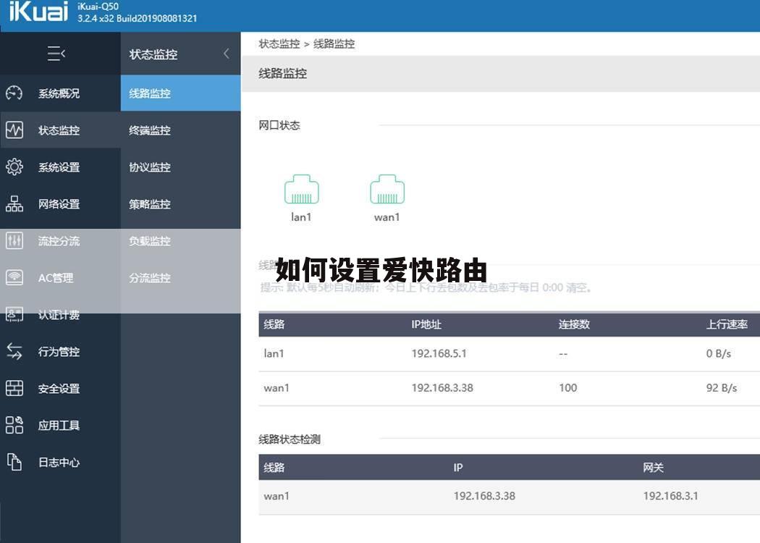Click the lan1 port icon
The height and width of the screenshot is (543, 760).
pyautogui.click(x=302, y=189)
